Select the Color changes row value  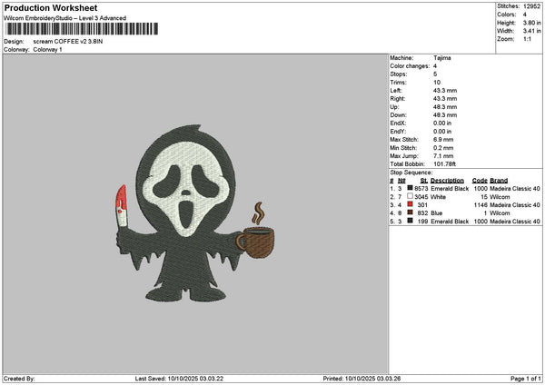(435, 66)
